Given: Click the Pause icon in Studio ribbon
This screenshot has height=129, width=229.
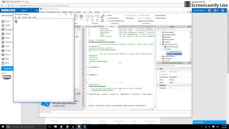Looking at the screenshot, I should (x=76, y=17).
